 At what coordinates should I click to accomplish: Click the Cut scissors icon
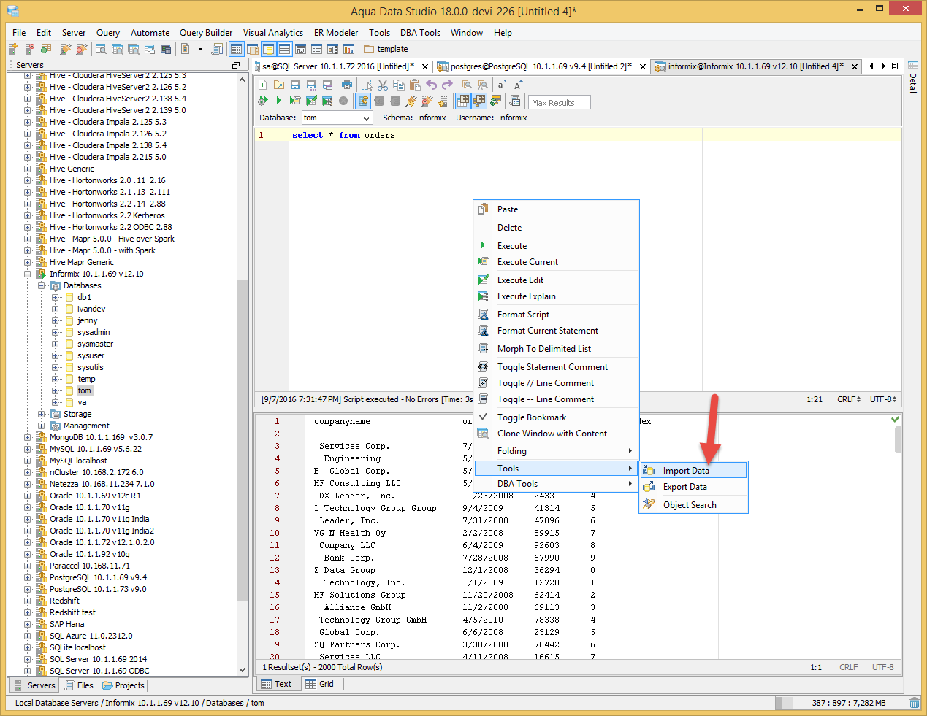coord(382,85)
